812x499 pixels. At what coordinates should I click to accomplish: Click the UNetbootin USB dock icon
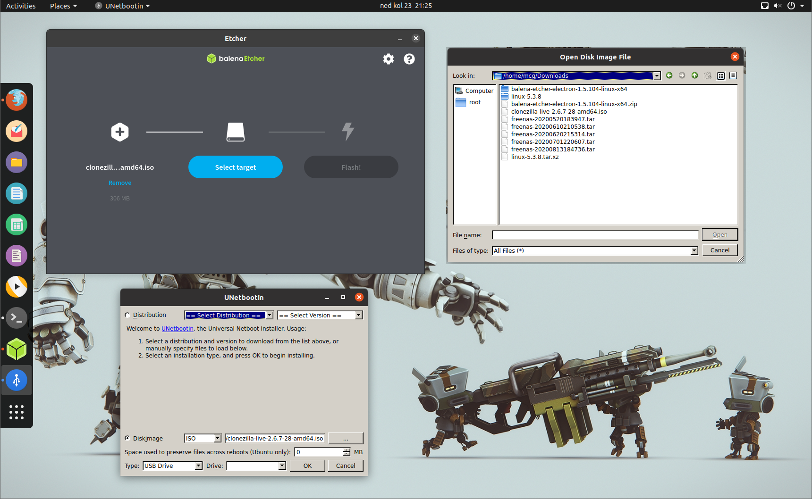pyautogui.click(x=17, y=380)
